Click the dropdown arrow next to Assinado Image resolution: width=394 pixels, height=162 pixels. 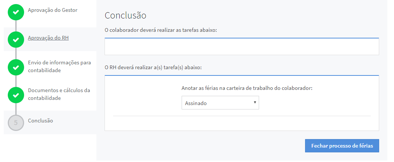pos(255,102)
